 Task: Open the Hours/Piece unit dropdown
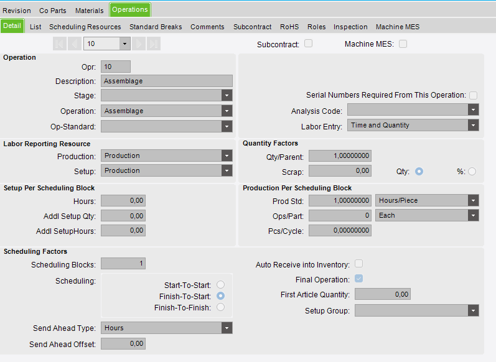click(x=473, y=200)
